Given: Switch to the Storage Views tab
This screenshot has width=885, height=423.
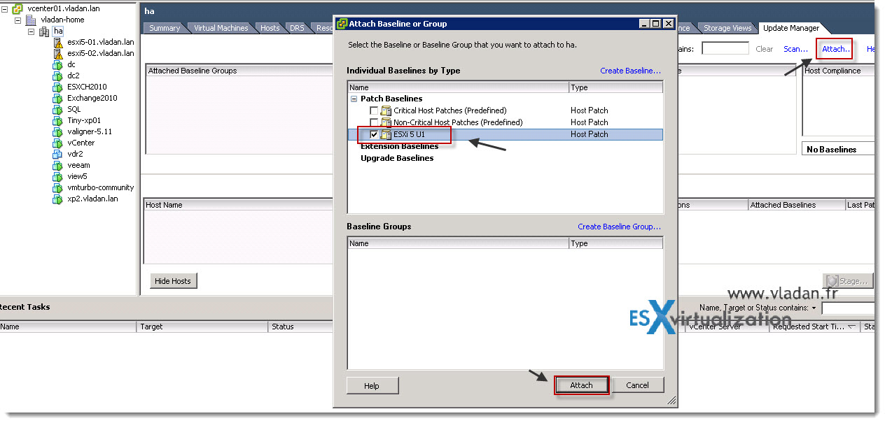Looking at the screenshot, I should pyautogui.click(x=727, y=28).
